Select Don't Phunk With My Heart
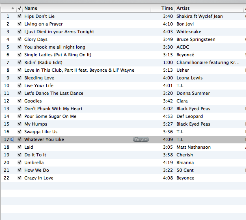Image resolution: width=246 pixels, height=220 pixels. coord(53,109)
